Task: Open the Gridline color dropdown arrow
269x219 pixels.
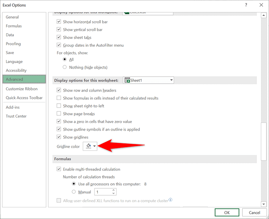Action: click(95, 146)
